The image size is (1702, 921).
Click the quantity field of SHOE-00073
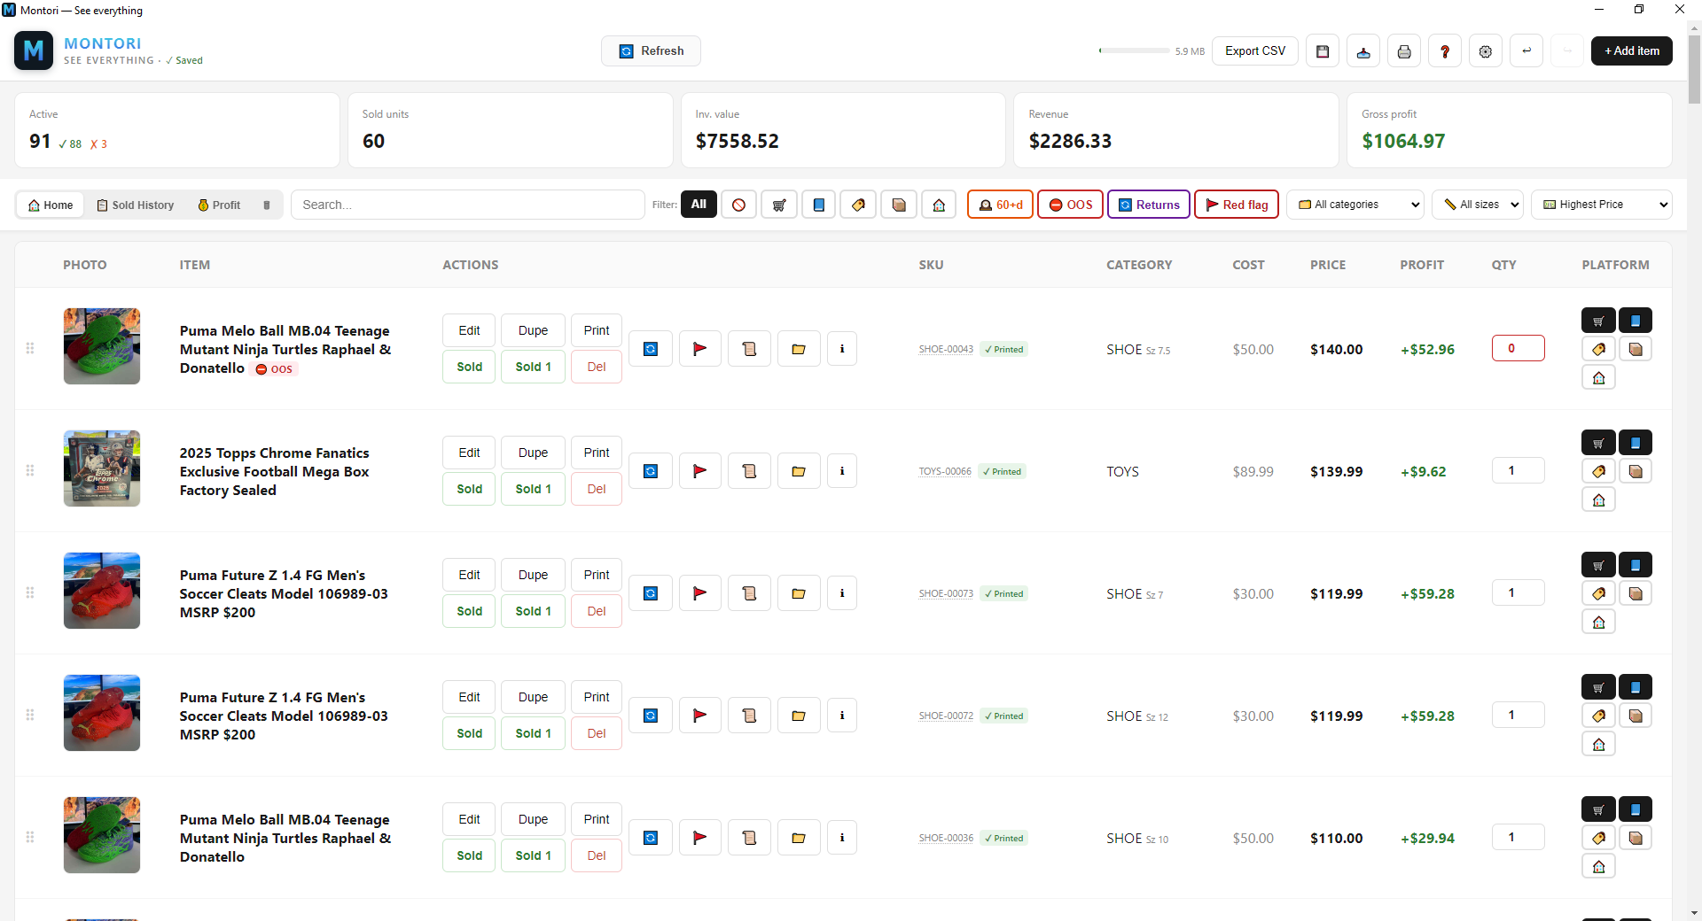coord(1519,593)
